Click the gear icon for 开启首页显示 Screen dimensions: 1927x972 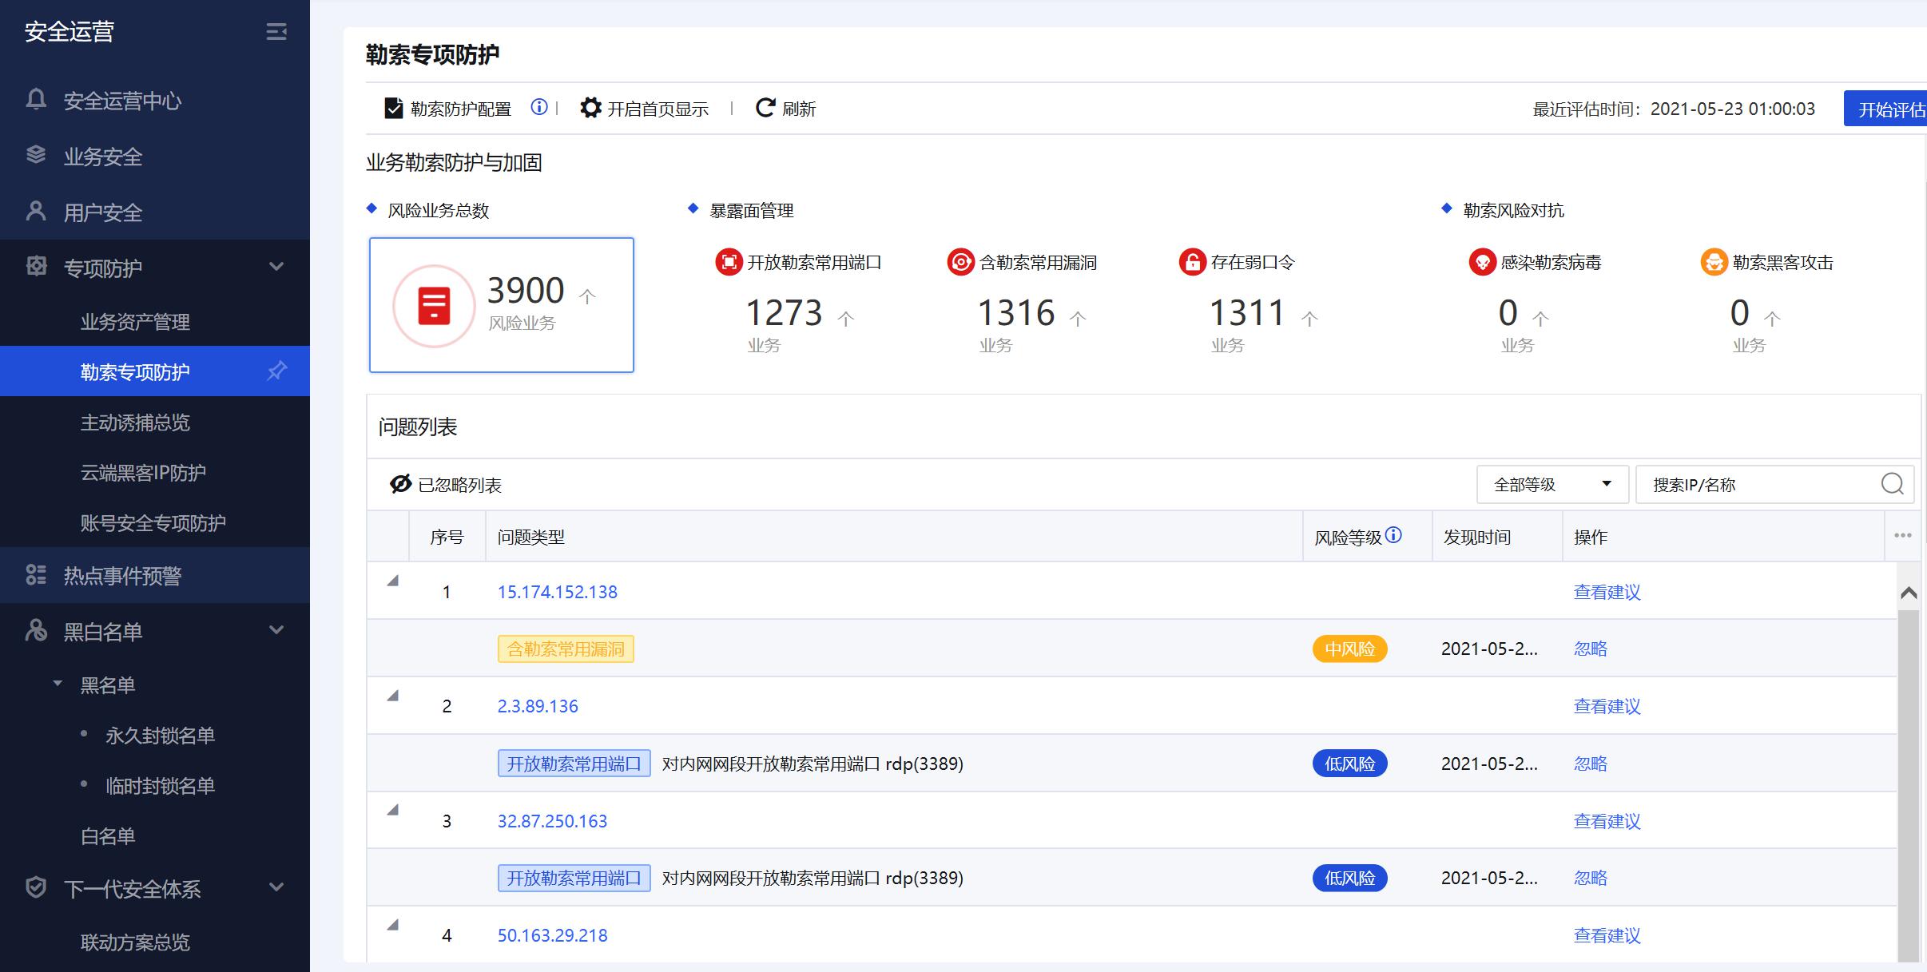point(590,108)
